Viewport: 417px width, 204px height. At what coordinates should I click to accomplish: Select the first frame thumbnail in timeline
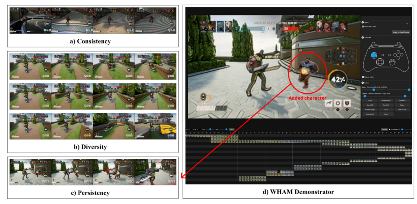[187, 136]
